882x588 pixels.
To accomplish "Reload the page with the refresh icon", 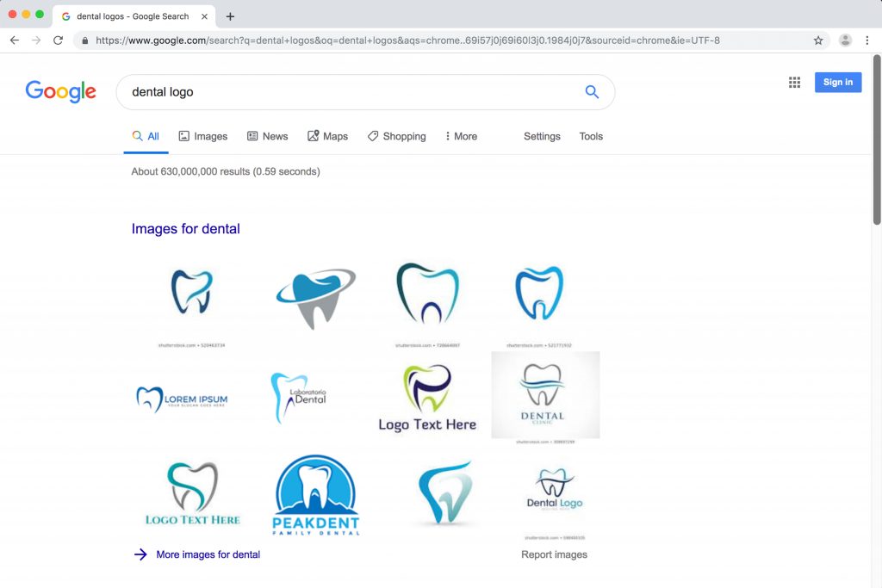I will point(58,40).
